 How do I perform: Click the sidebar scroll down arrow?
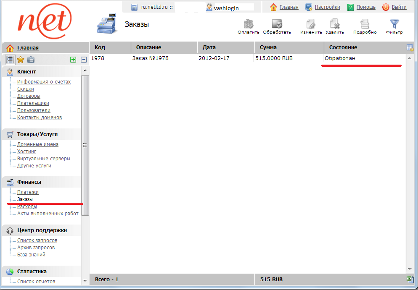(x=85, y=280)
